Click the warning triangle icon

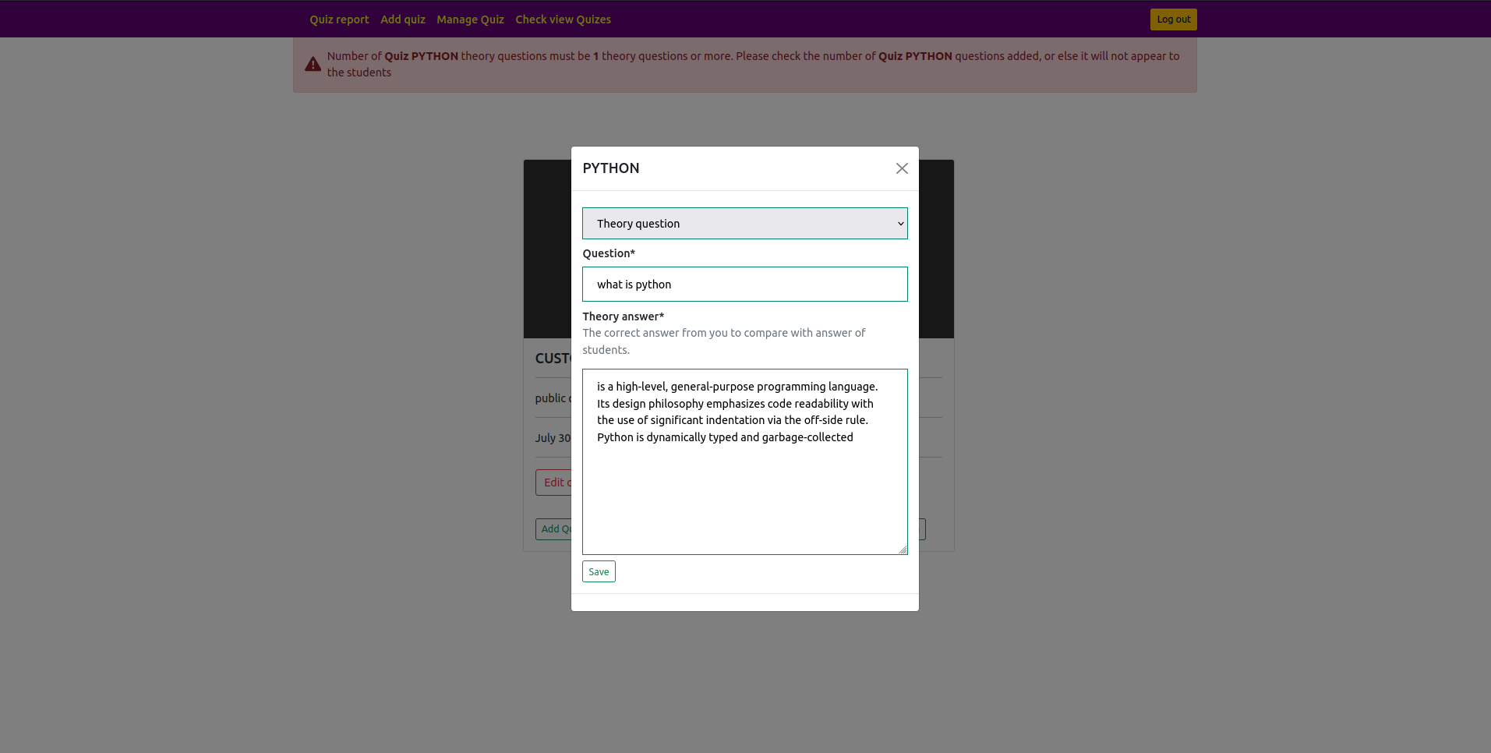click(x=313, y=64)
